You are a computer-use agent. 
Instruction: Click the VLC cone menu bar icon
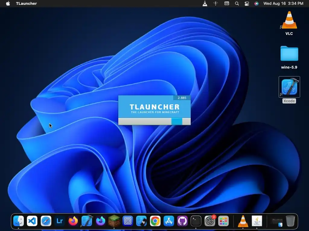click(205, 3)
